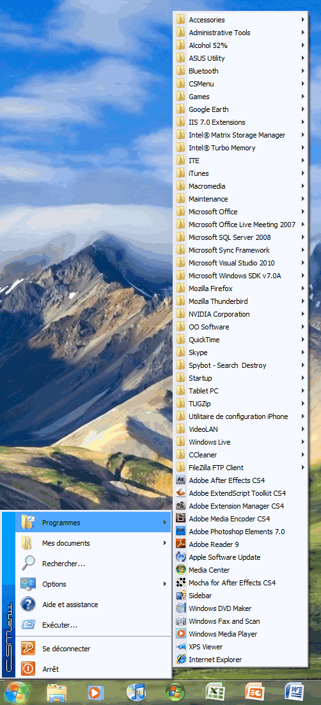
Task: Open the Explorer folder icon on taskbar
Action: (57, 693)
